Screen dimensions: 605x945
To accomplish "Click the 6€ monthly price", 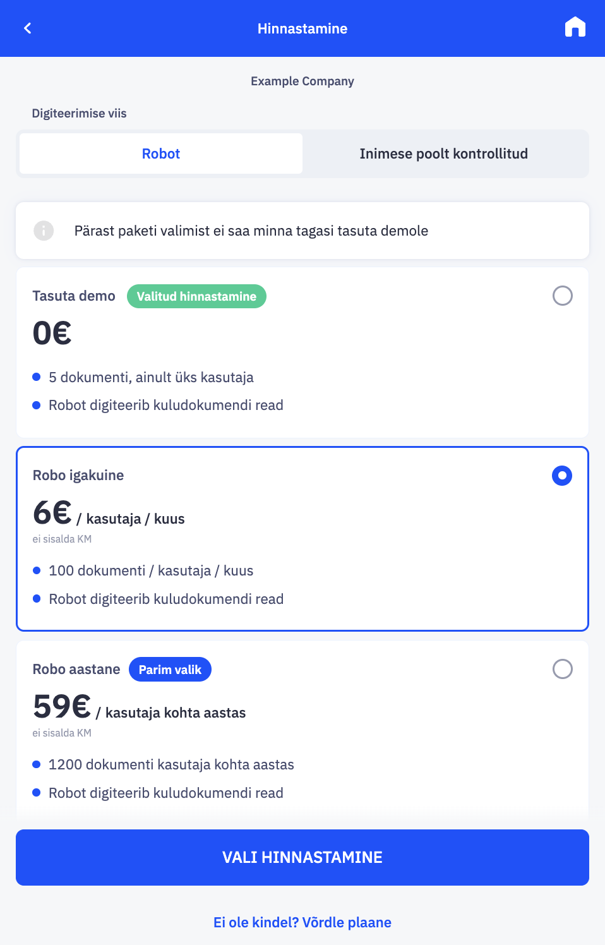I will pyautogui.click(x=52, y=512).
